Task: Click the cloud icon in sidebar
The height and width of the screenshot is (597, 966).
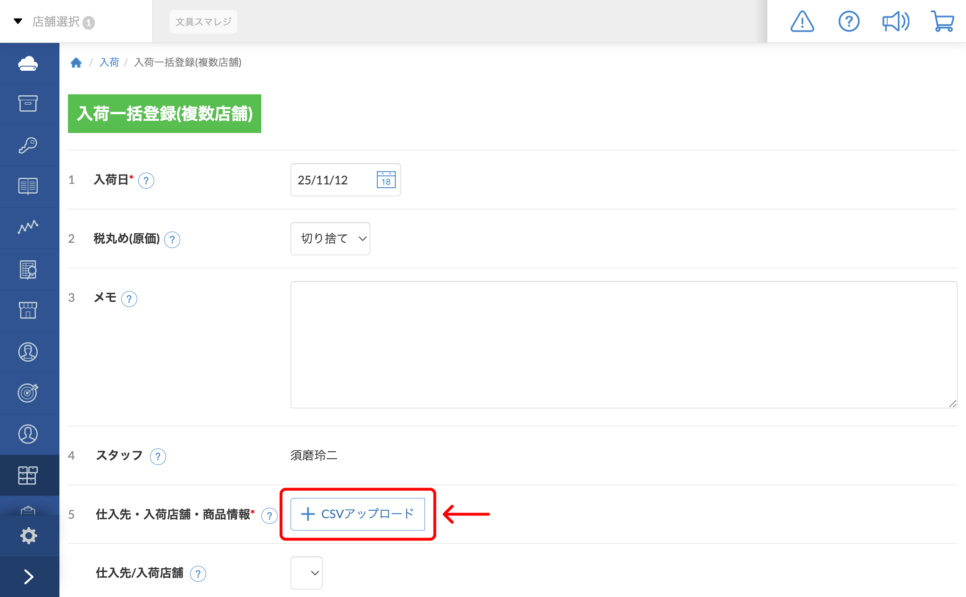Action: click(28, 63)
